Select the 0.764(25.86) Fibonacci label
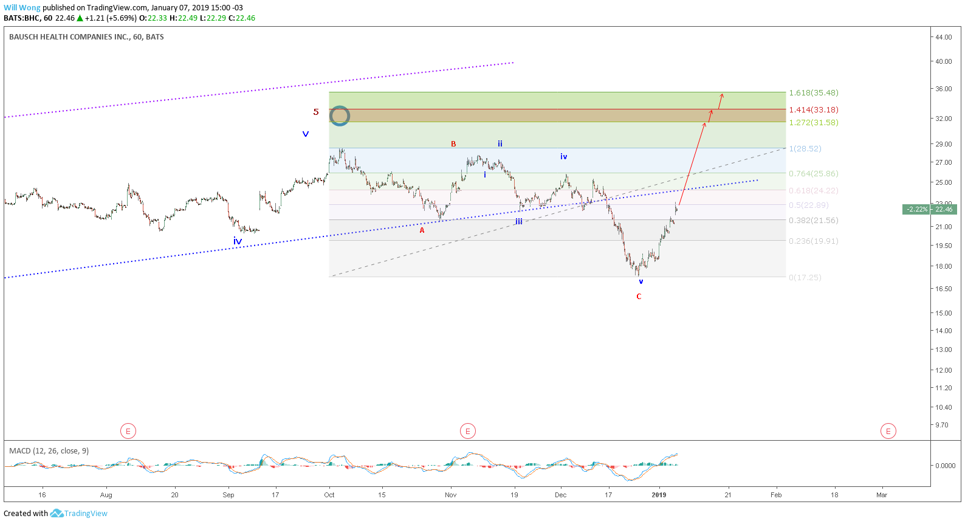Image resolution: width=965 pixels, height=524 pixels. (813, 174)
